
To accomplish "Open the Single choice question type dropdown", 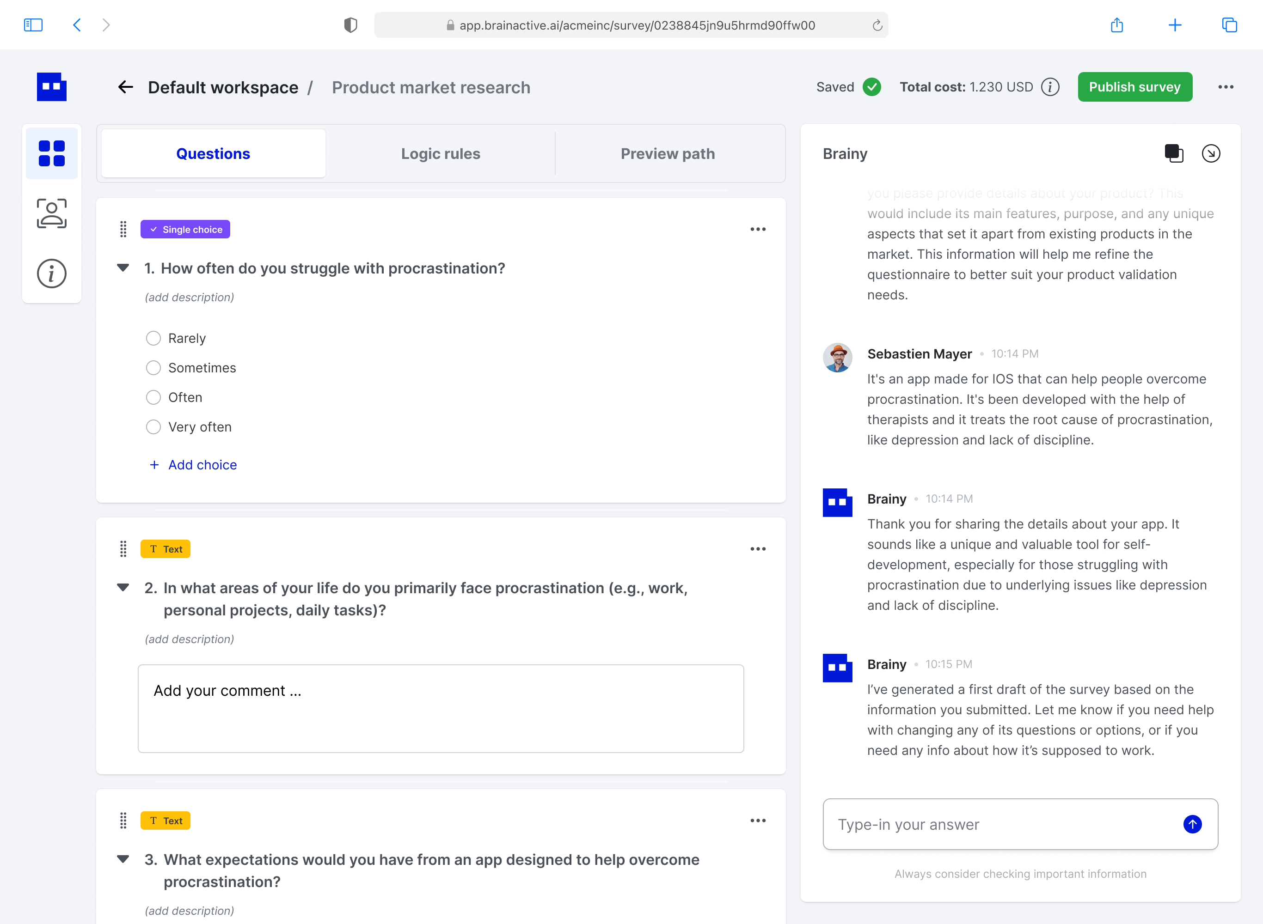I will click(185, 229).
